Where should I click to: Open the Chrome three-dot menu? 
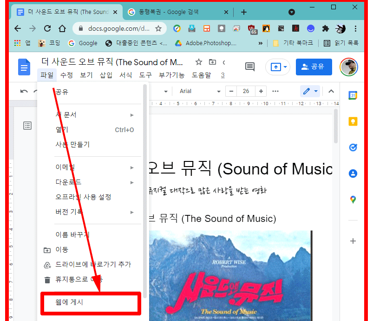coord(355,29)
